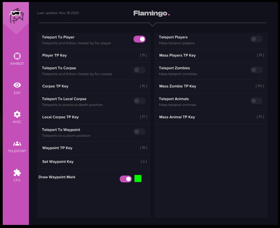Click the Last update Nov 18 2023 text

58,13
